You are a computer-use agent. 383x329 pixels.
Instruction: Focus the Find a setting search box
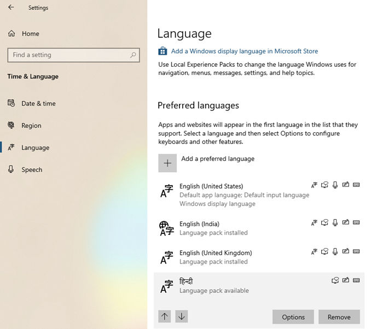point(73,55)
